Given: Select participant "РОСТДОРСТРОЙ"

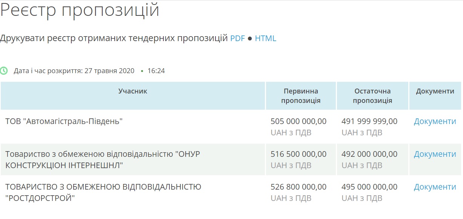Looking at the screenshot, I should tap(40, 198).
